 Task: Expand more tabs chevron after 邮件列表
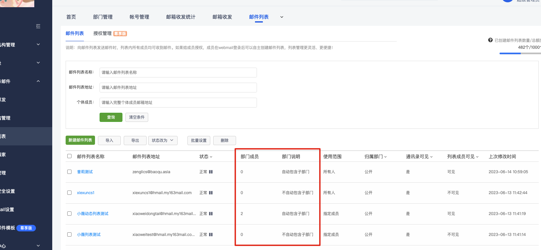282,17
